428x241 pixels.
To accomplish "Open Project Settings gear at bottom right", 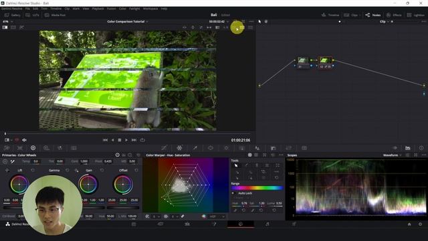I will tap(420, 224).
